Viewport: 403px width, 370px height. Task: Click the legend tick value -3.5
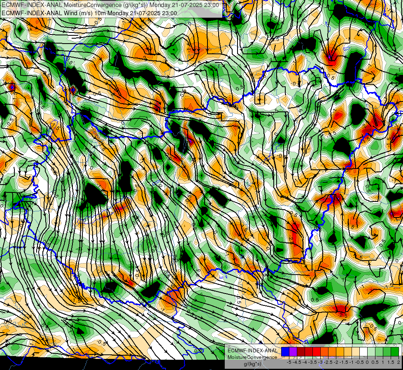point(312,362)
